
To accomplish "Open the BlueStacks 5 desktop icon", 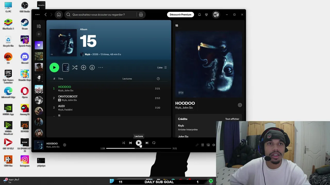I will (8, 24).
